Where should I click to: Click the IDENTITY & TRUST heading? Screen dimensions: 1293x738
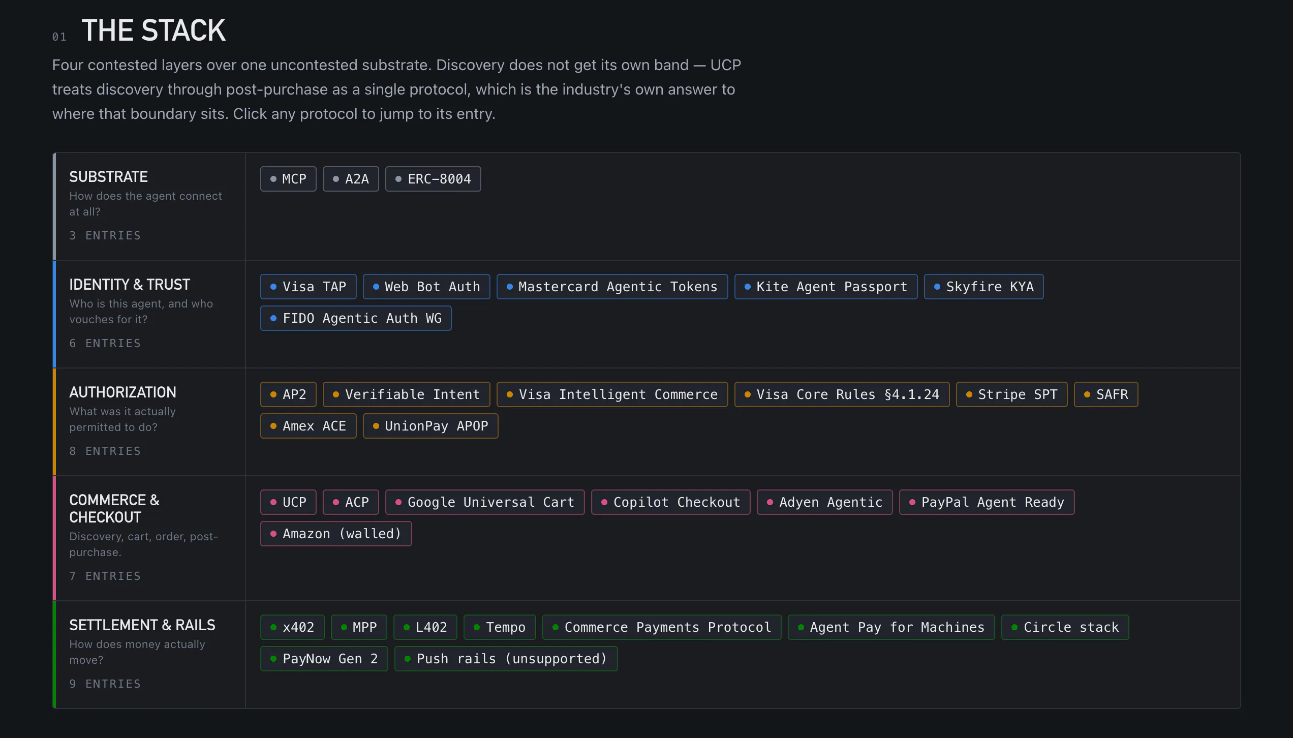130,285
